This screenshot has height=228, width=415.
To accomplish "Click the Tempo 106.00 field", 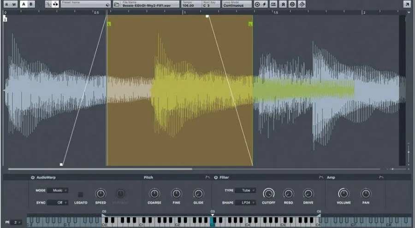I will pyautogui.click(x=191, y=4).
